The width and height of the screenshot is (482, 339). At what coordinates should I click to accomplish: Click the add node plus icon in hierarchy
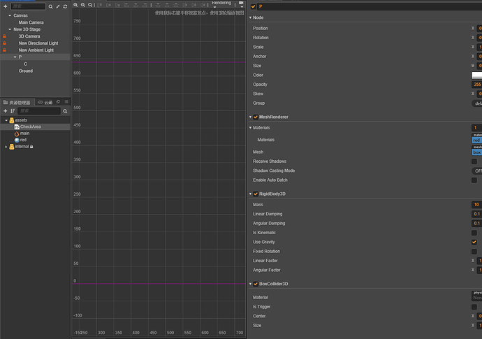[x=5, y=6]
